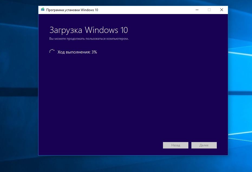Viewport: 252px width, 172px height.
Task: Click desktop wallpaper below the setup window
Action: [133, 164]
